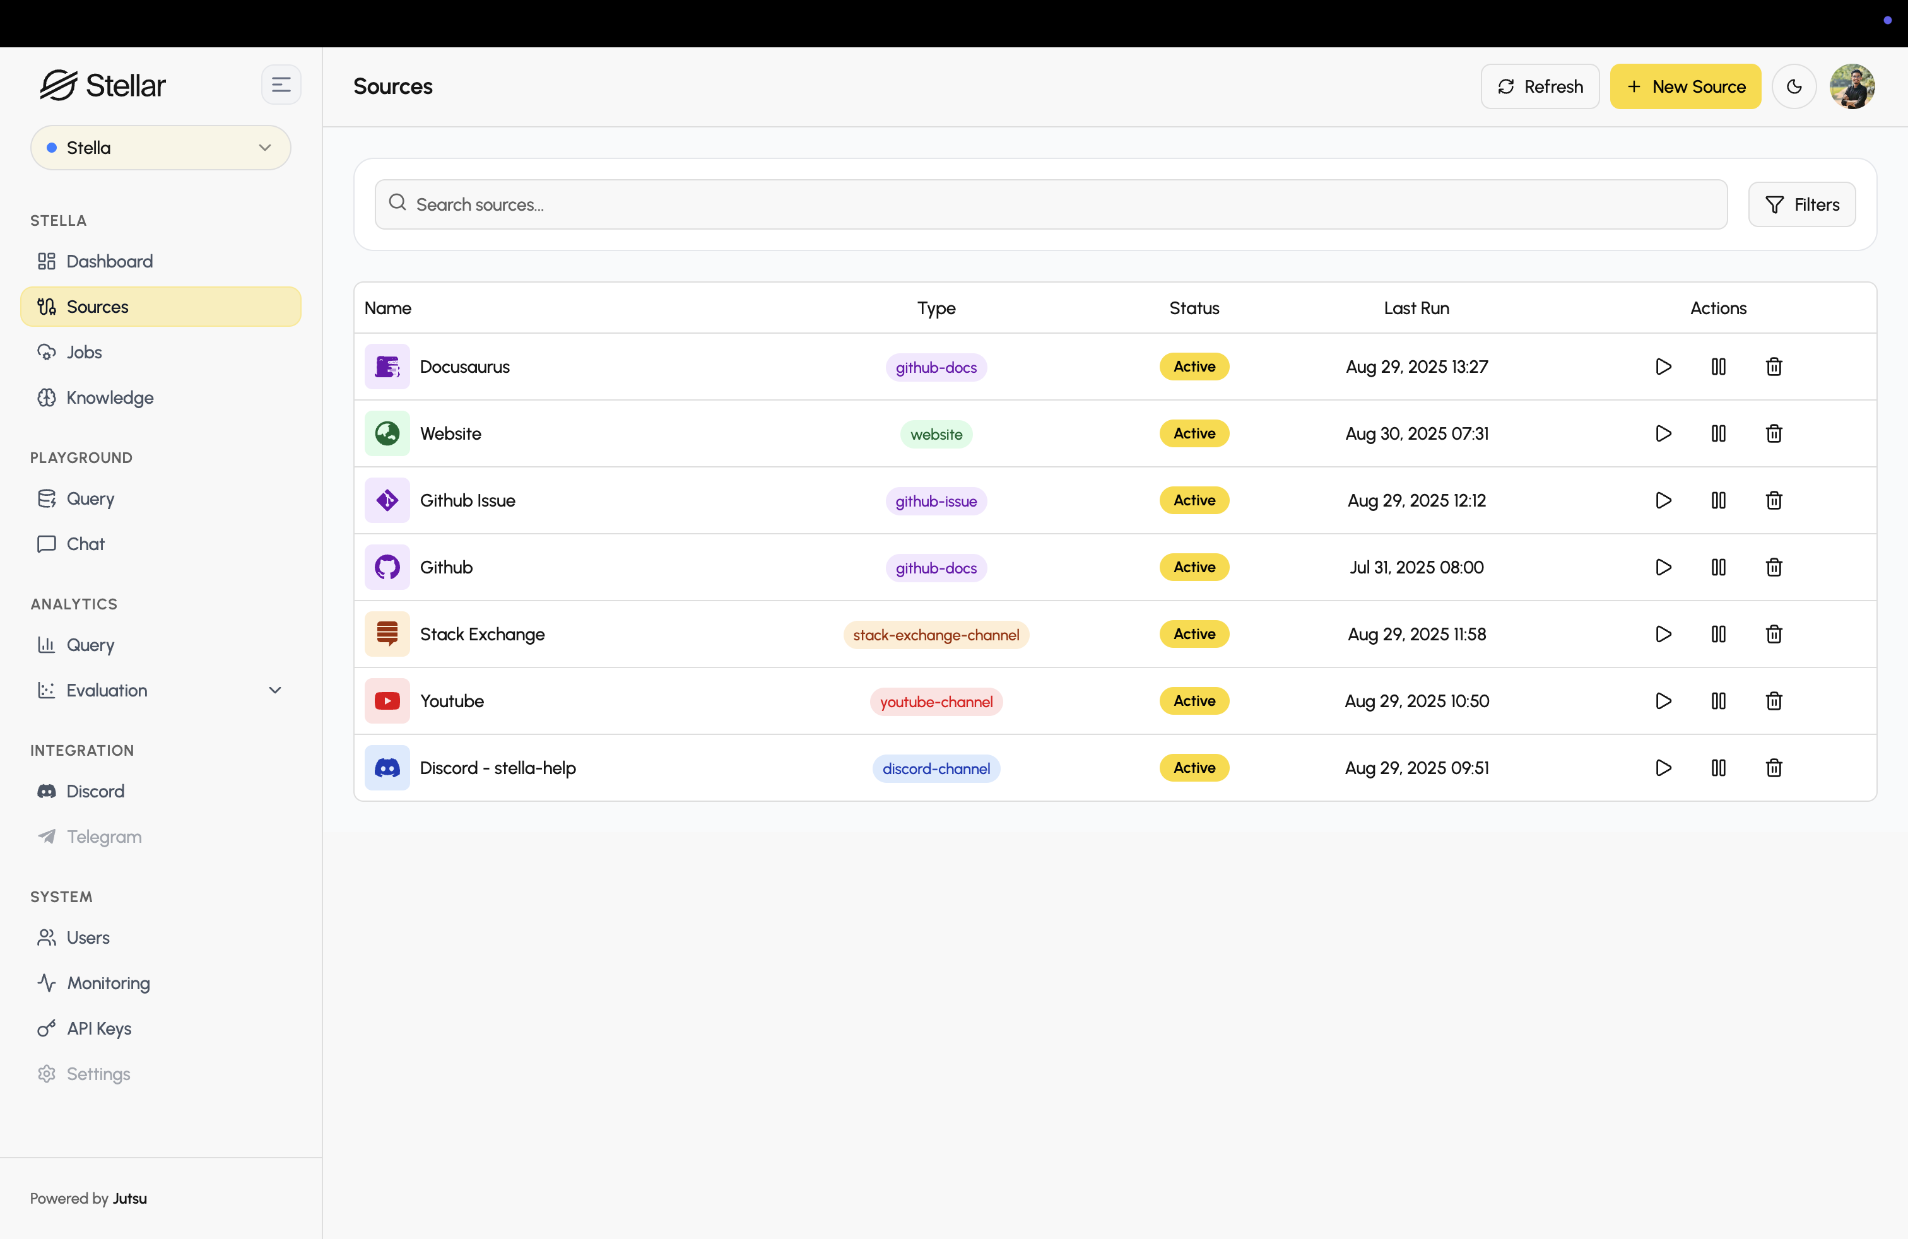Delete the Stack Exchange source
Screen dimensions: 1908x1239
(1774, 634)
